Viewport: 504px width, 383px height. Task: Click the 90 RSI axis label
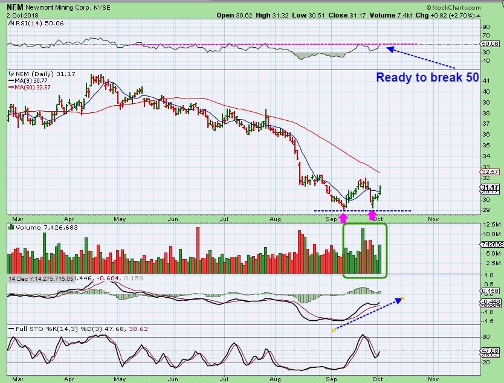(486, 27)
